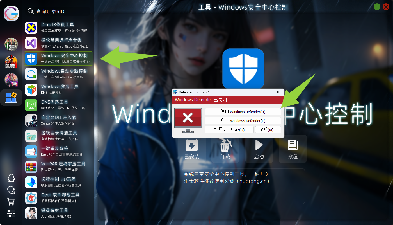
Task: Open the shopping cart icon
Action: [11, 201]
